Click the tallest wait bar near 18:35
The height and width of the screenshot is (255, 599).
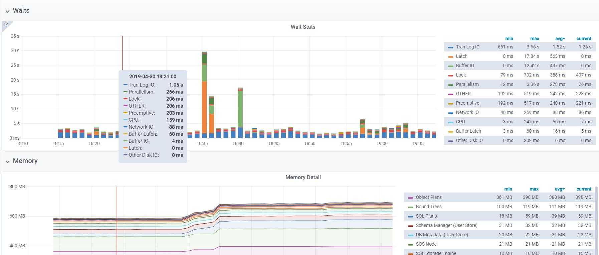click(204, 95)
